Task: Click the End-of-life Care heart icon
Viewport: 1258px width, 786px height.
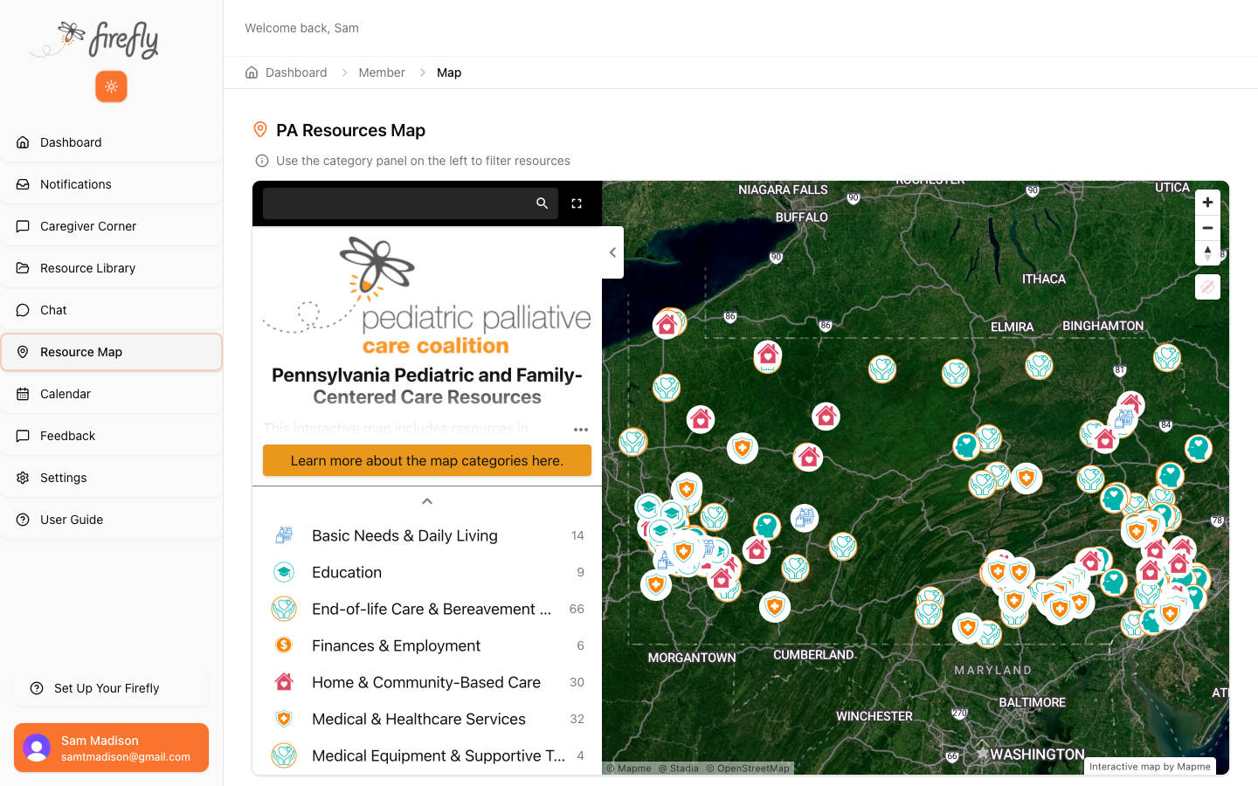Action: coord(283,609)
